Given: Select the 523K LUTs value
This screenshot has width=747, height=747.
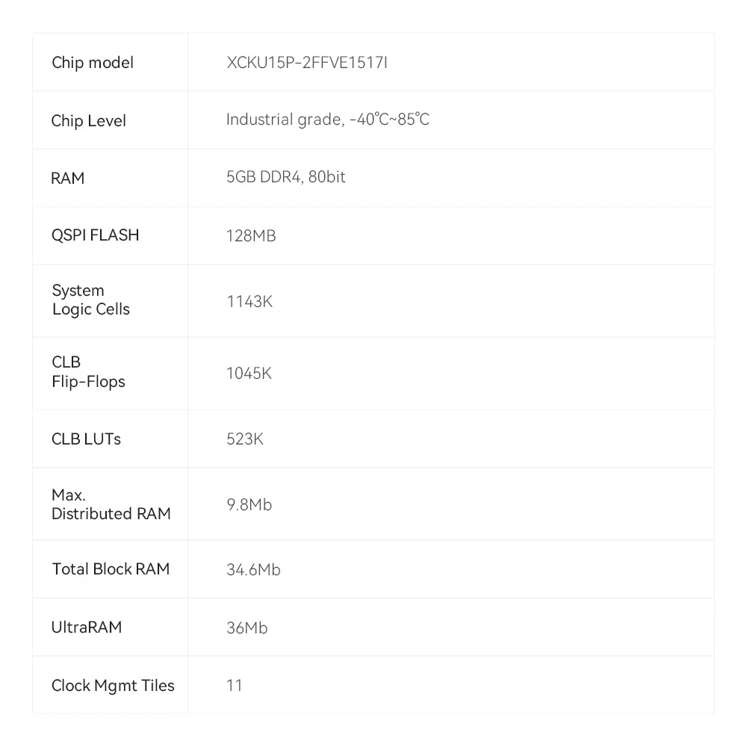Looking at the screenshot, I should [x=245, y=439].
